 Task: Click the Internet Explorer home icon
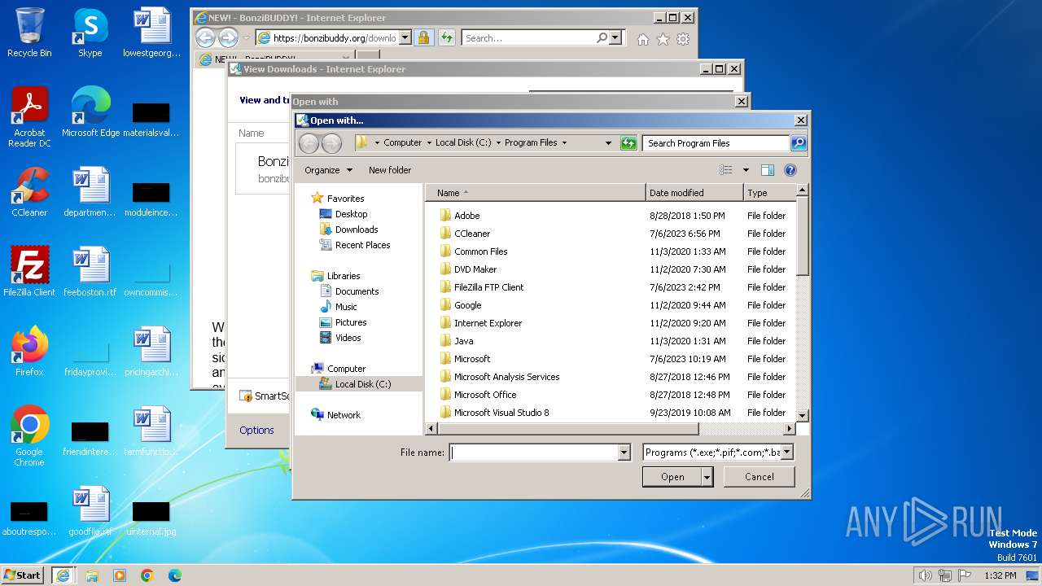(x=643, y=38)
